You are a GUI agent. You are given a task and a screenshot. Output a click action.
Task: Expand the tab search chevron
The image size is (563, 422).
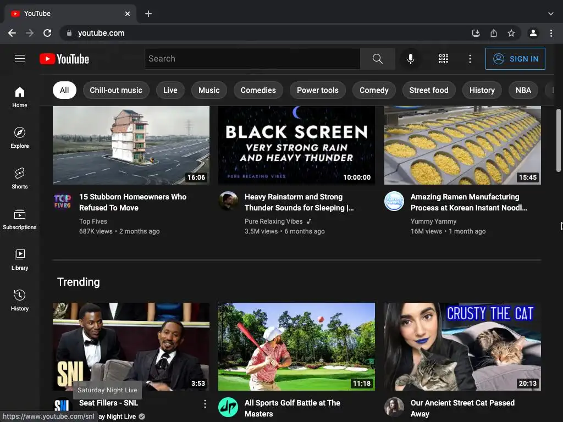[x=550, y=14]
